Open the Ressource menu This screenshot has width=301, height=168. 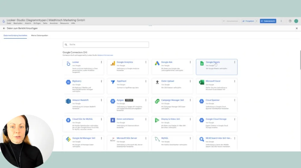[64, 23]
